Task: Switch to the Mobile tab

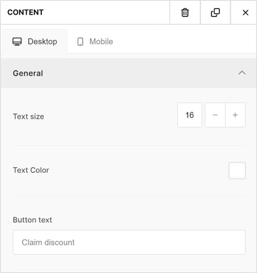Action: (95, 41)
